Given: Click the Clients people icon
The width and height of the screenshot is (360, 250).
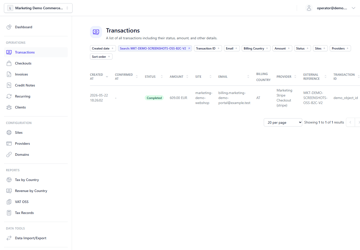Looking at the screenshot, I should tap(9, 107).
